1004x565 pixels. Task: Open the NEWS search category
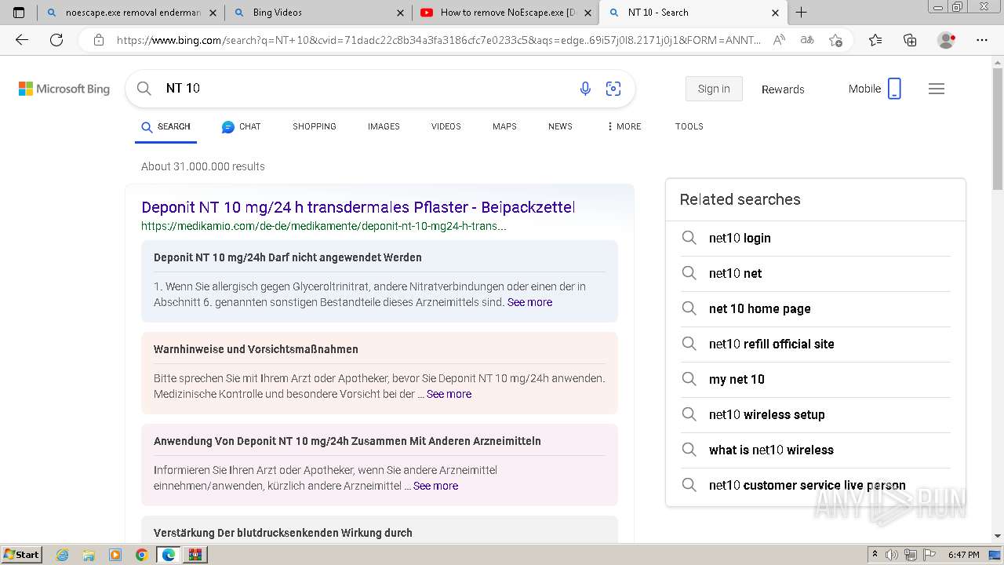[x=560, y=126]
